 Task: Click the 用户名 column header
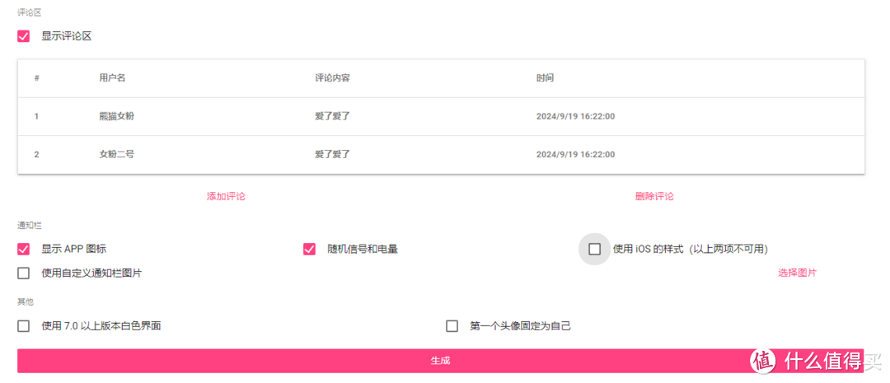pyautogui.click(x=112, y=78)
